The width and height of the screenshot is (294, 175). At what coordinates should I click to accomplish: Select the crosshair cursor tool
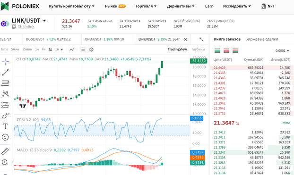click(x=5, y=62)
